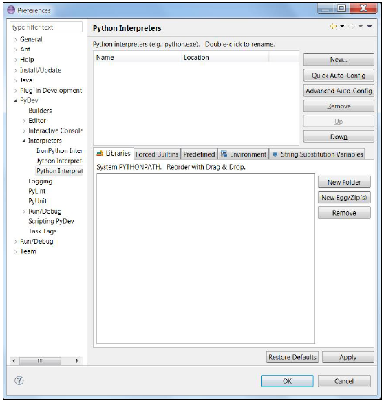Minimize the Preferences window

click(326, 8)
